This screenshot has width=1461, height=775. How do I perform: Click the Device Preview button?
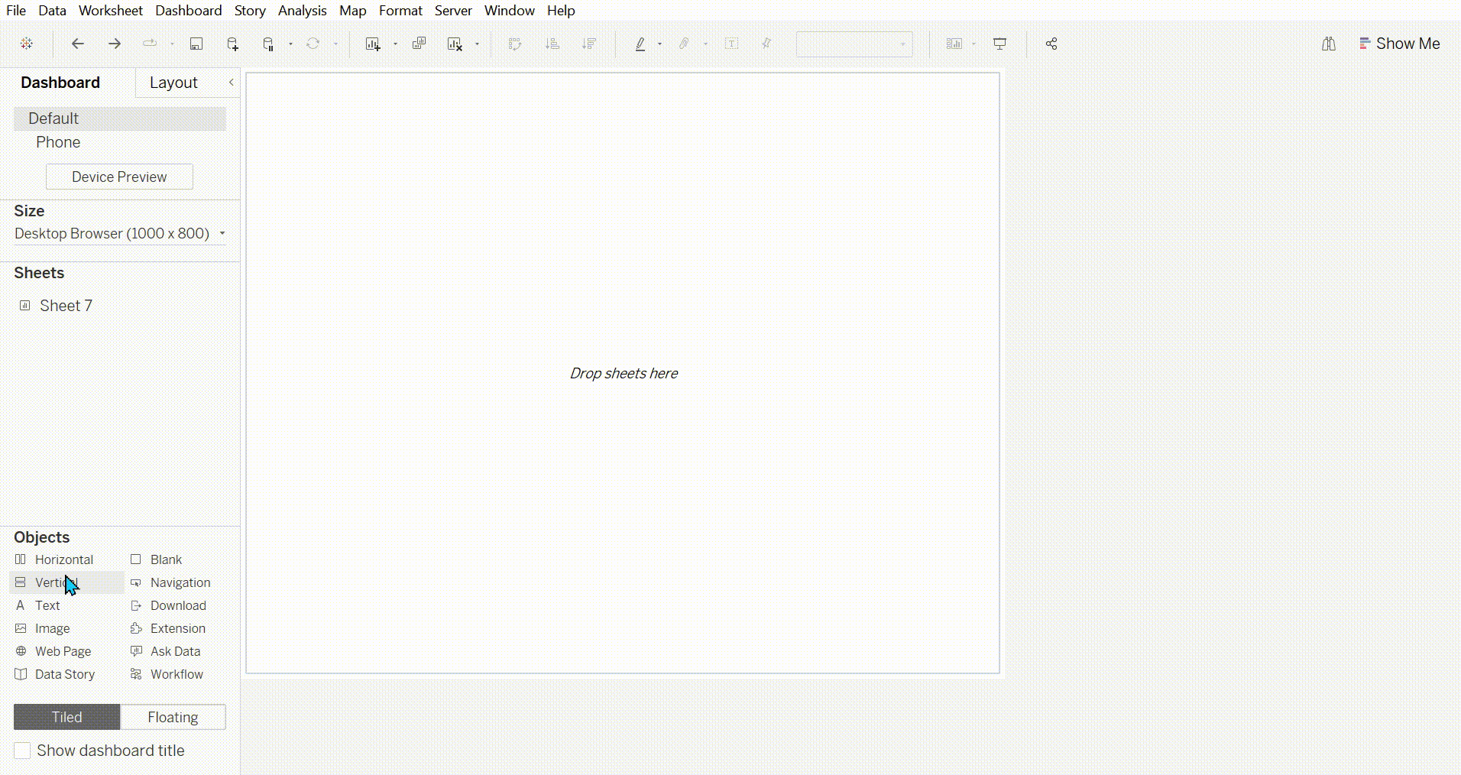pyautogui.click(x=119, y=177)
